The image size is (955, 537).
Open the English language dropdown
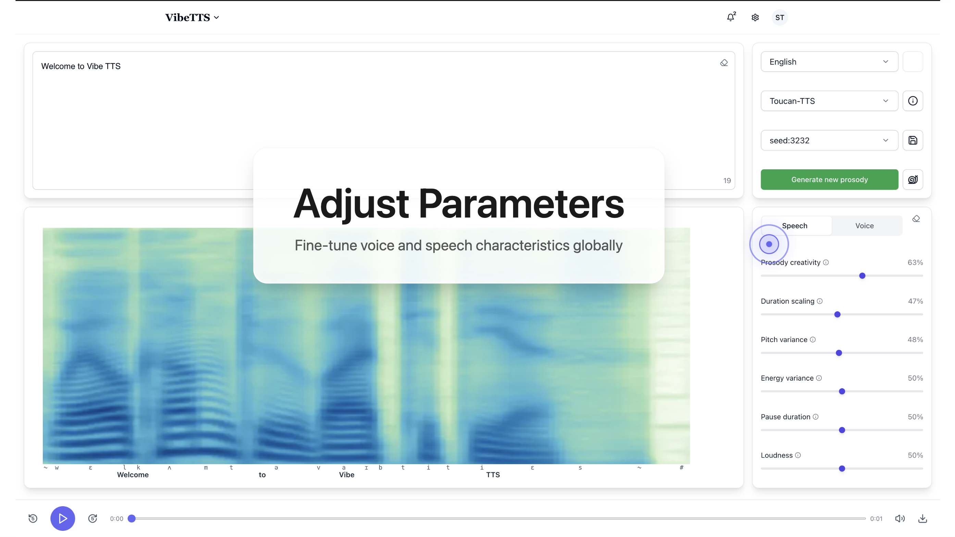(829, 62)
